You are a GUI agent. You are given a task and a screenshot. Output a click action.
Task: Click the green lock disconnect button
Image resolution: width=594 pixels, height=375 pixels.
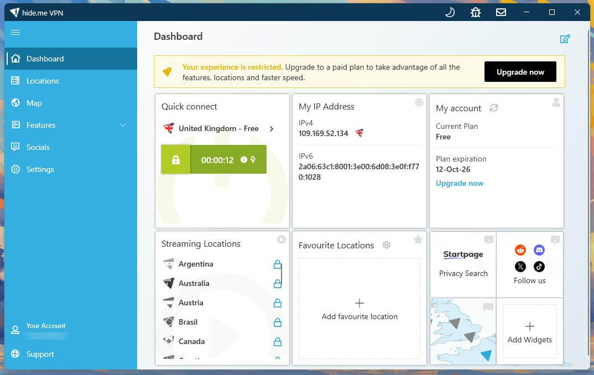(x=176, y=159)
